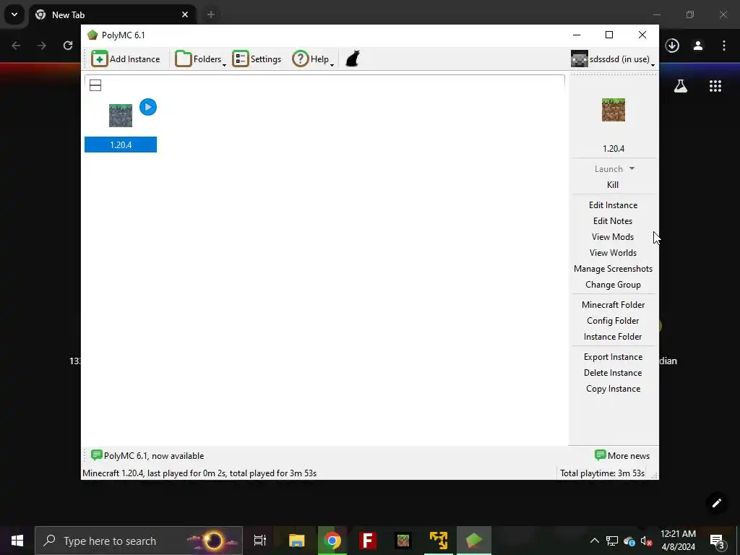Open the Folders toolbar menu
740x555 pixels.
coord(200,59)
